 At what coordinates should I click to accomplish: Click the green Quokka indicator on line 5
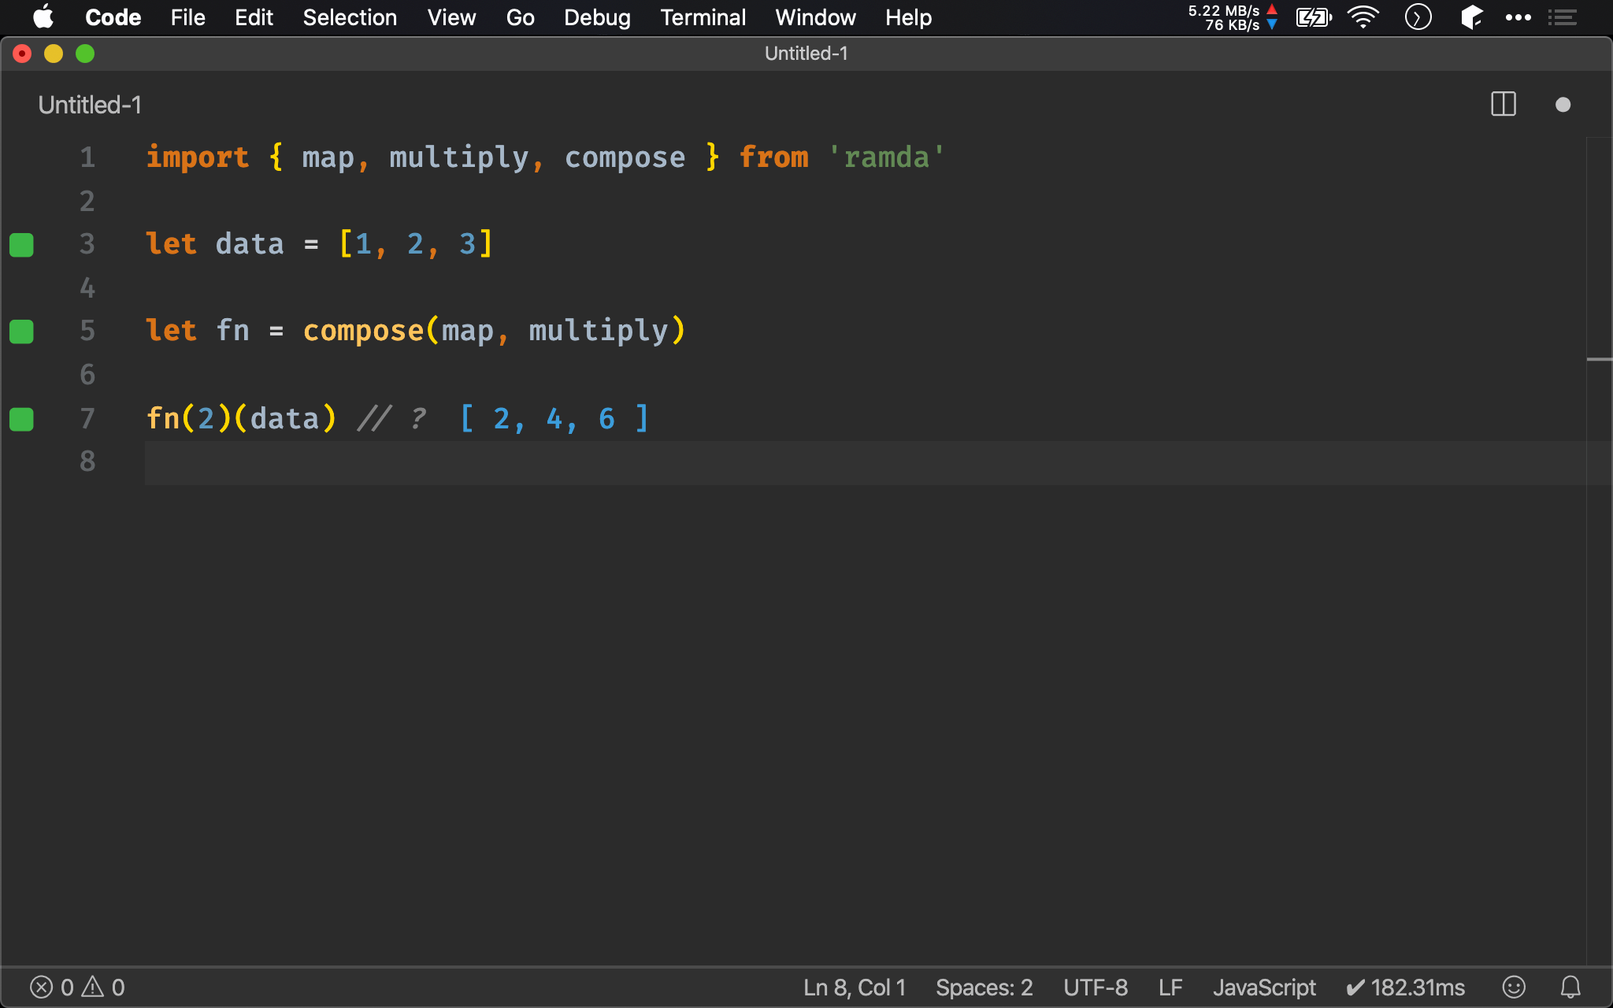coord(21,332)
